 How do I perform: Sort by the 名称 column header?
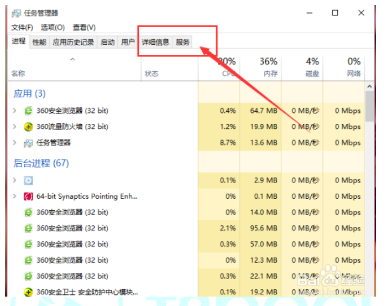[x=74, y=68]
